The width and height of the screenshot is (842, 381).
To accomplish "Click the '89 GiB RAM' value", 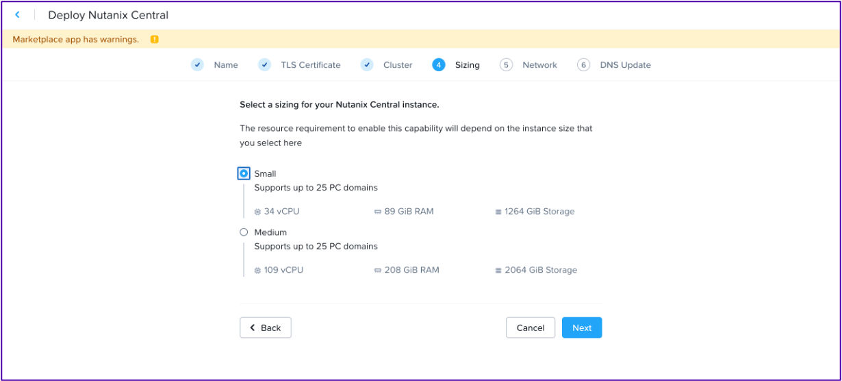I will [409, 212].
